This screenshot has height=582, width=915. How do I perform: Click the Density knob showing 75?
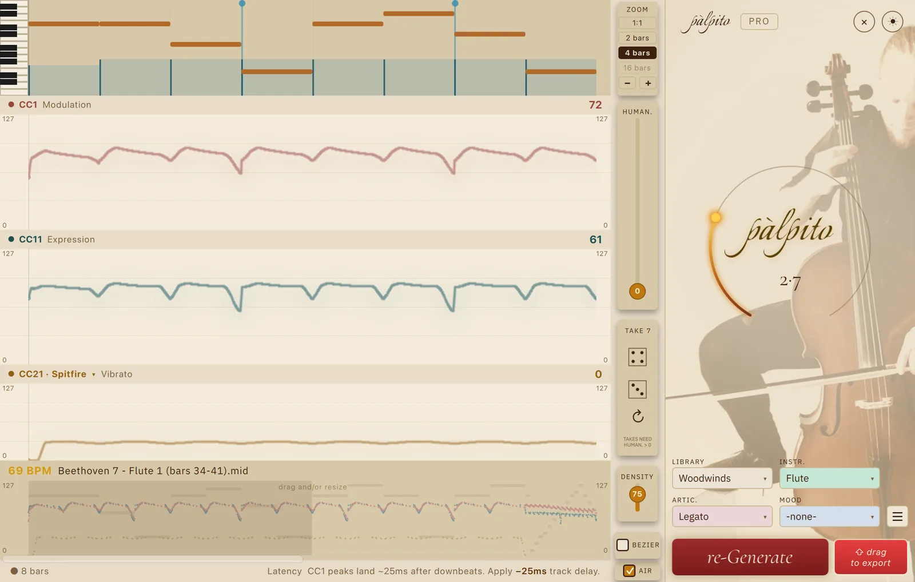click(x=637, y=494)
